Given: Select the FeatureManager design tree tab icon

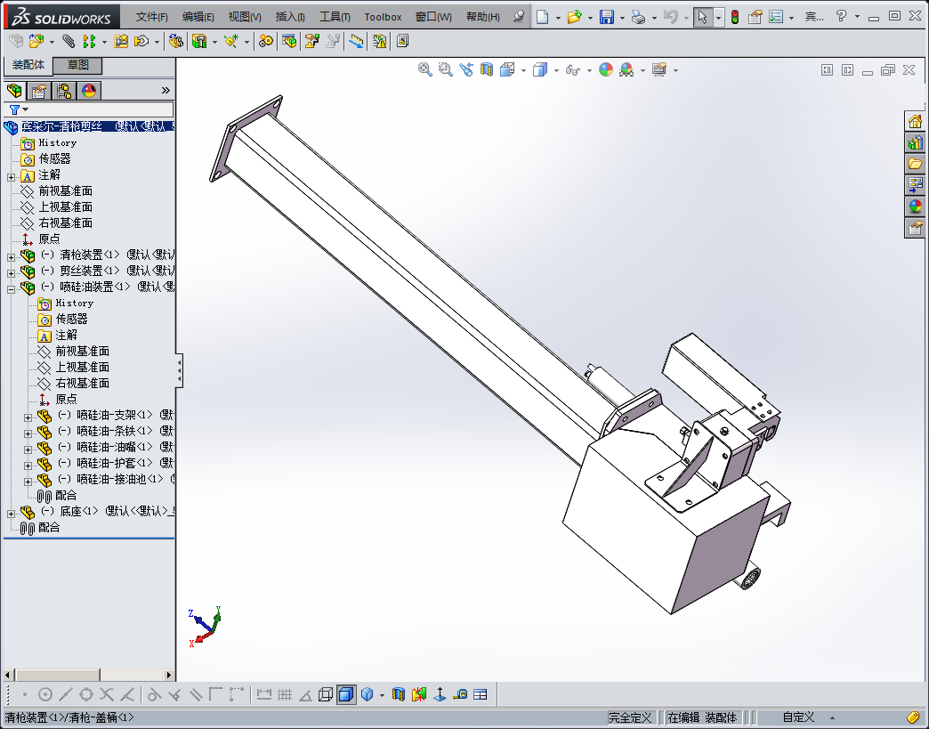Looking at the screenshot, I should pos(14,91).
